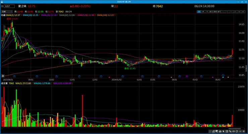Click the circular refresh icon in bottom toolbar

237,131
